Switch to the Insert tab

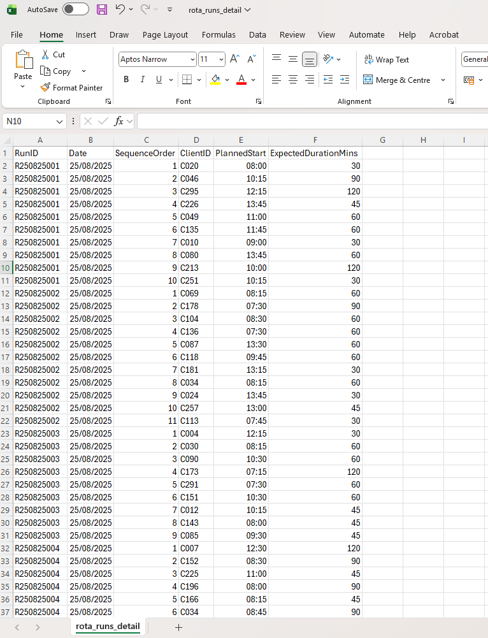[86, 35]
